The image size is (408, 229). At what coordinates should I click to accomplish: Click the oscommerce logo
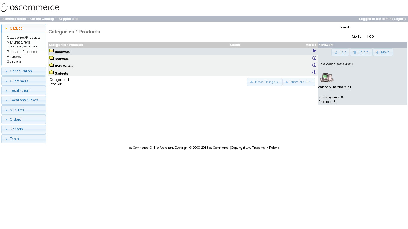click(30, 8)
